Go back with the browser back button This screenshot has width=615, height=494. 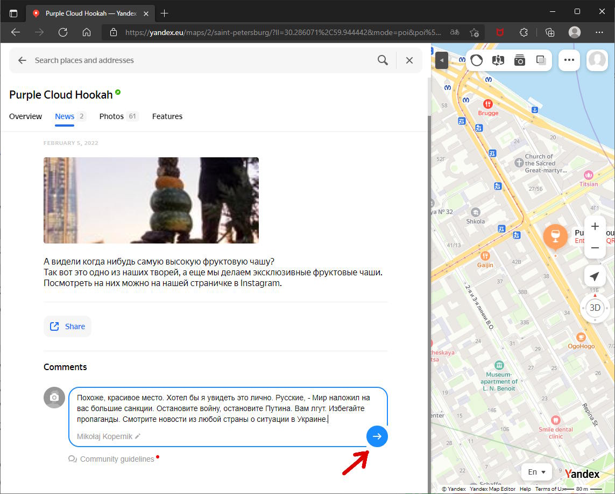(16, 32)
